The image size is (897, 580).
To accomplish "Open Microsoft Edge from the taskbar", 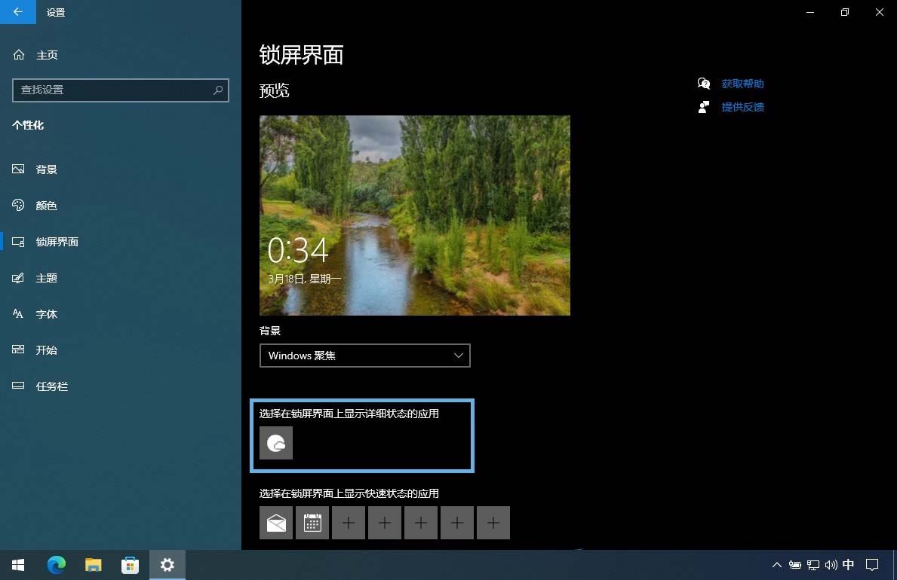I will tap(57, 564).
